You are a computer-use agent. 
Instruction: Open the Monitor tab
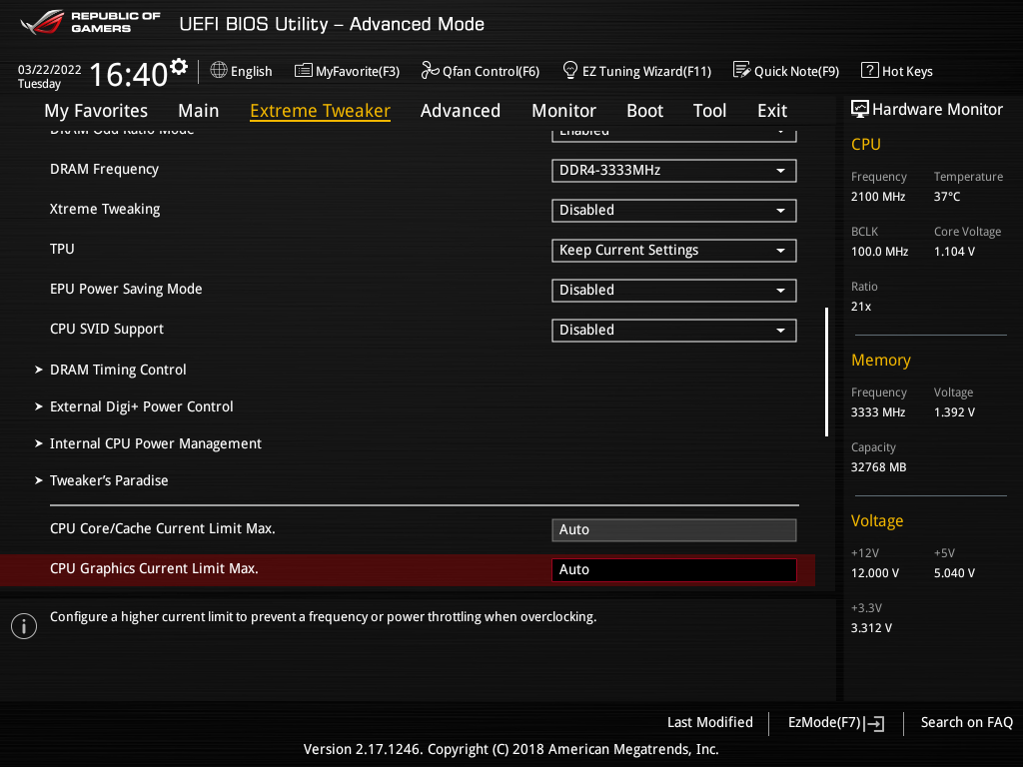tap(563, 111)
